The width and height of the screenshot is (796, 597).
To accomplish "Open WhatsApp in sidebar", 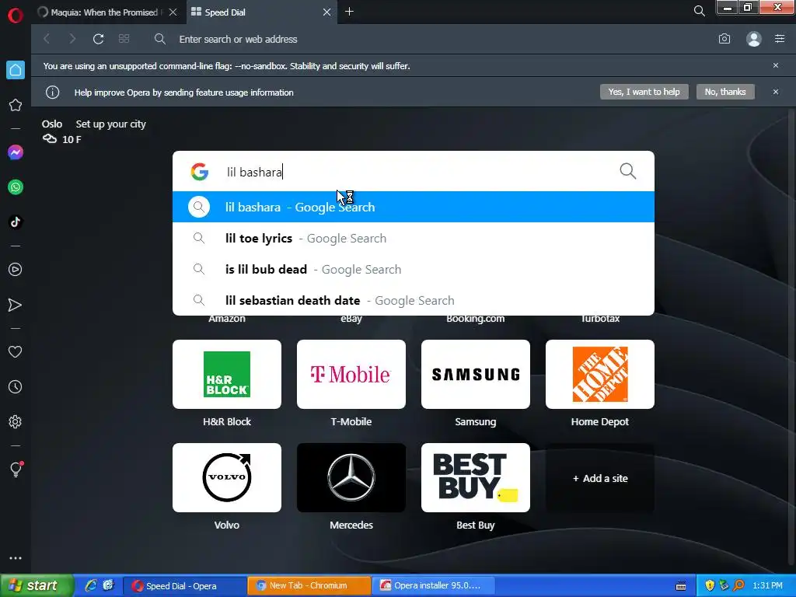I will [x=16, y=187].
